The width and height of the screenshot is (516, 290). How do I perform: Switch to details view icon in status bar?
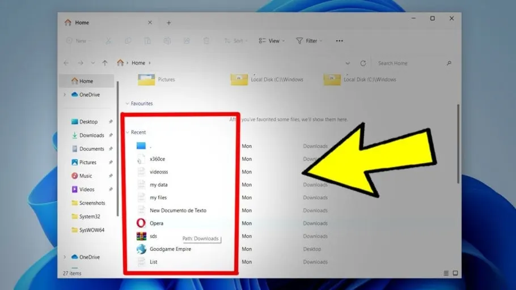pos(446,273)
